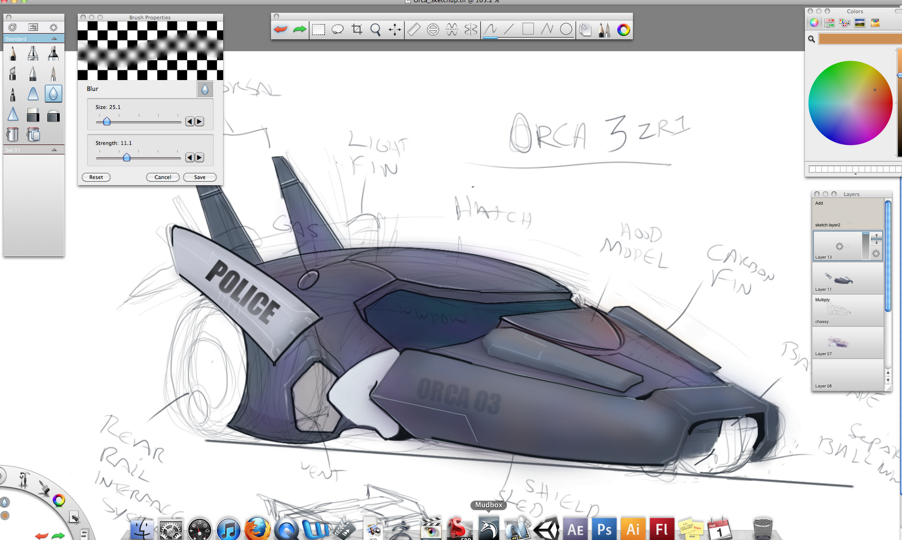Select straight Line stroke mode
Image resolution: width=902 pixels, height=540 pixels.
click(510, 29)
